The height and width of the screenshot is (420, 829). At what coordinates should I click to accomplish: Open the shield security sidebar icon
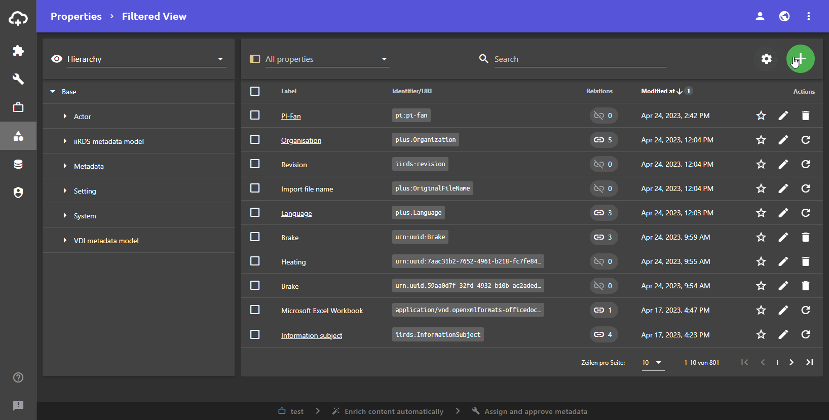18,193
